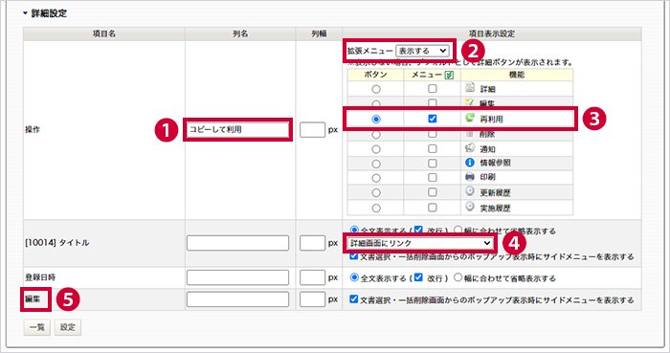Click the 印刷 printer icon
This screenshot has width=670, height=353.
tap(470, 177)
